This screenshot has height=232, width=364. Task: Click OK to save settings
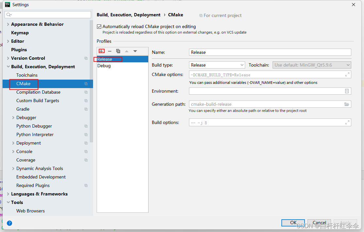(293, 223)
